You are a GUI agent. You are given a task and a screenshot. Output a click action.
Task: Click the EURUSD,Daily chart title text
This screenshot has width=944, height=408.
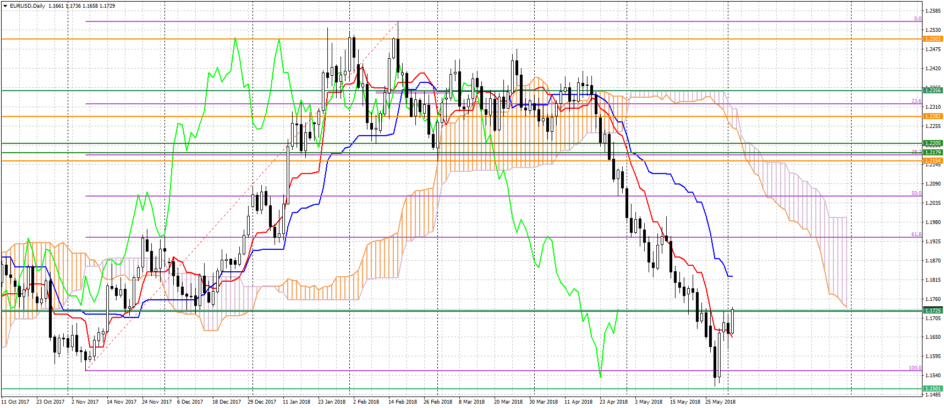click(28, 6)
